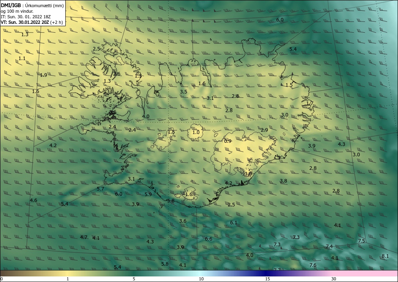Click the color scale label 1
Image resolution: width=398 pixels, height=282 pixels.
click(x=68, y=279)
